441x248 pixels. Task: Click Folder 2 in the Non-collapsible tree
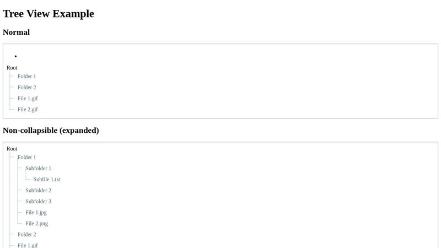(x=26, y=234)
